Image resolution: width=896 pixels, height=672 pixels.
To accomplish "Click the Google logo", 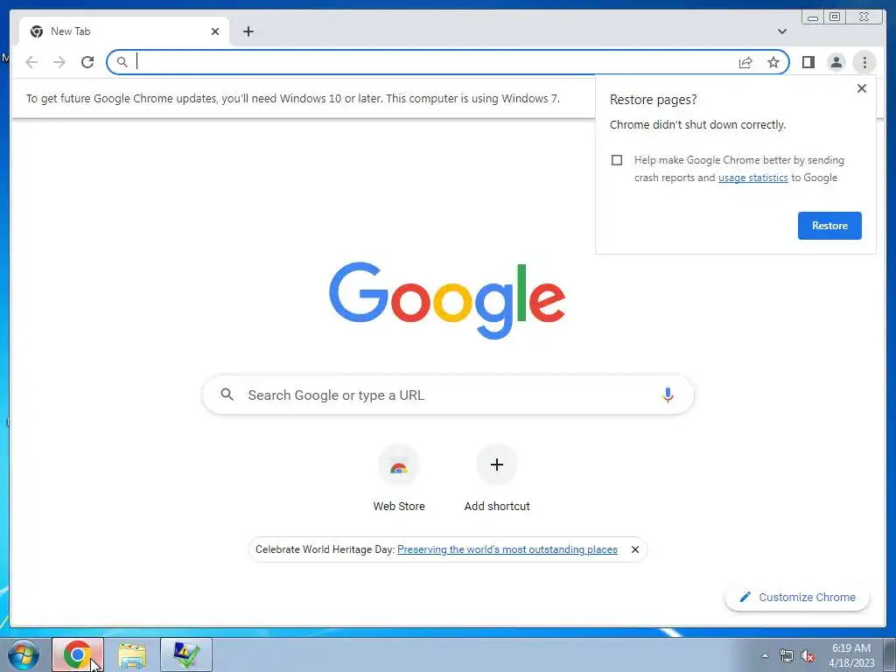I will (x=447, y=300).
